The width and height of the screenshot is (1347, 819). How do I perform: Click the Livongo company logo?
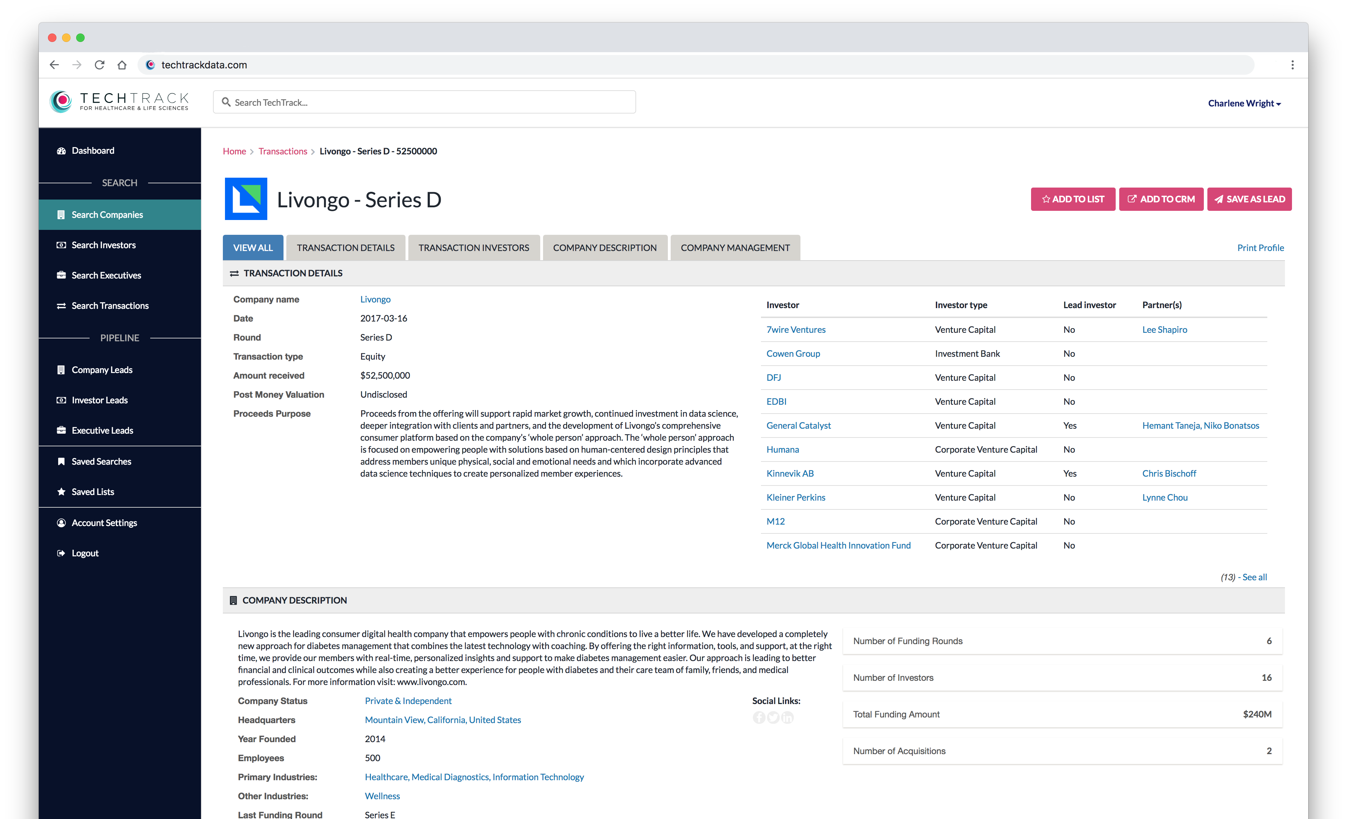tap(246, 199)
